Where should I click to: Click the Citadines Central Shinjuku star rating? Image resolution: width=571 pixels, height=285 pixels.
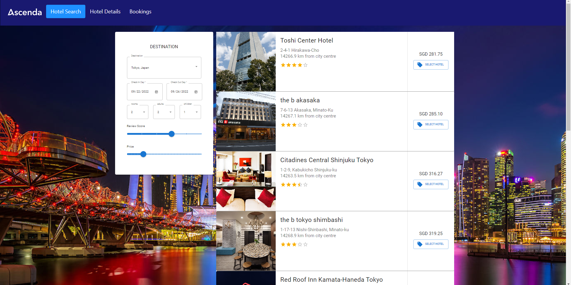(294, 185)
